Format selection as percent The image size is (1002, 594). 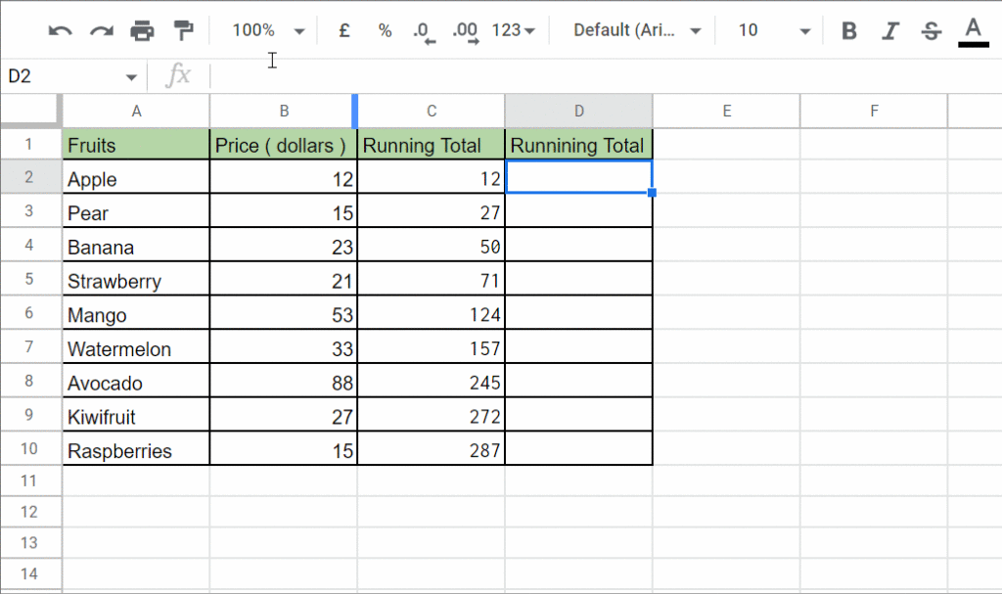385,29
